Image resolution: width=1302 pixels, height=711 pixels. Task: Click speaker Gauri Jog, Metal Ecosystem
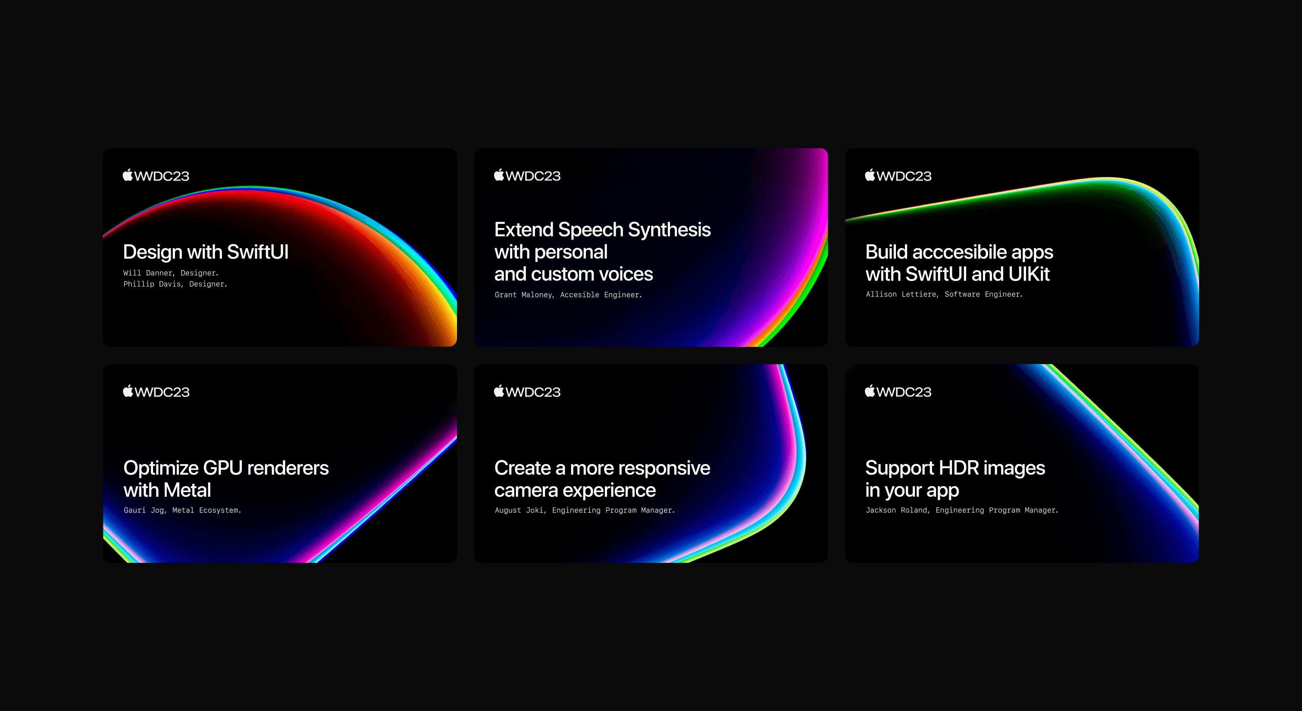182,510
